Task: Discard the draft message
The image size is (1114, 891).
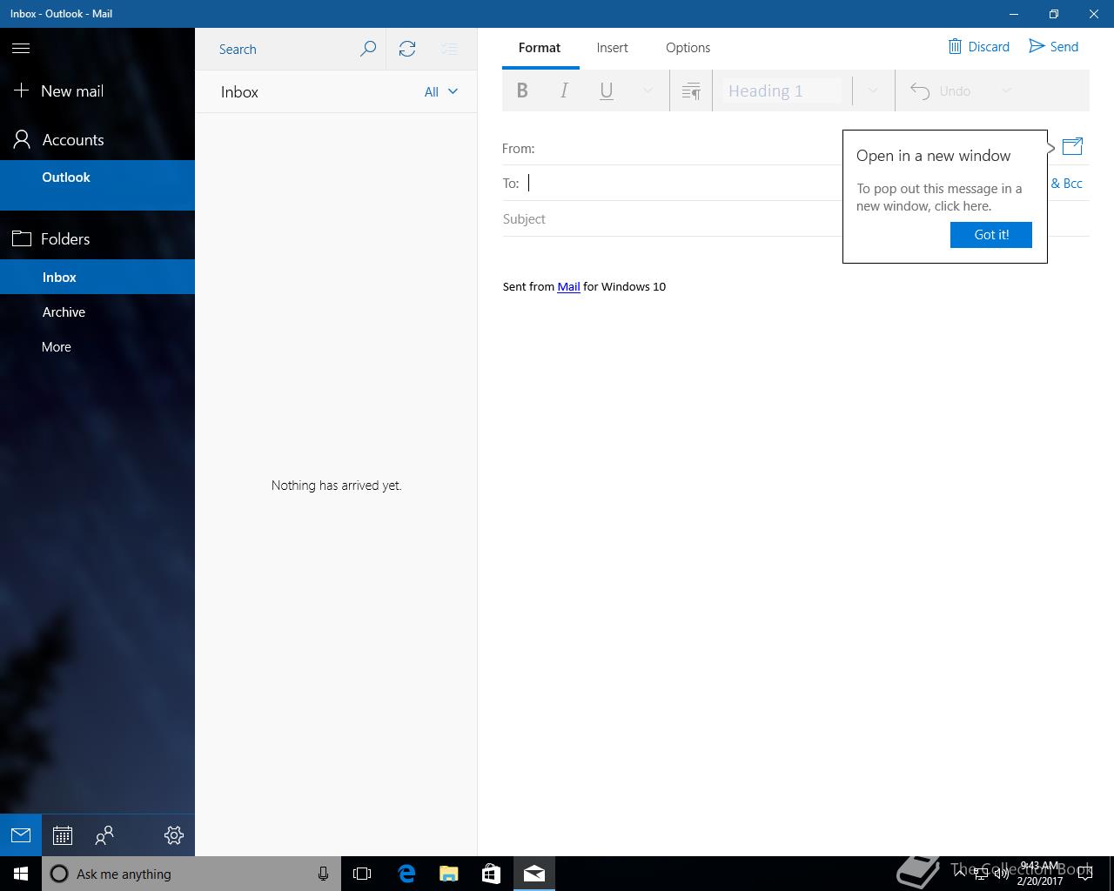Action: click(x=978, y=47)
